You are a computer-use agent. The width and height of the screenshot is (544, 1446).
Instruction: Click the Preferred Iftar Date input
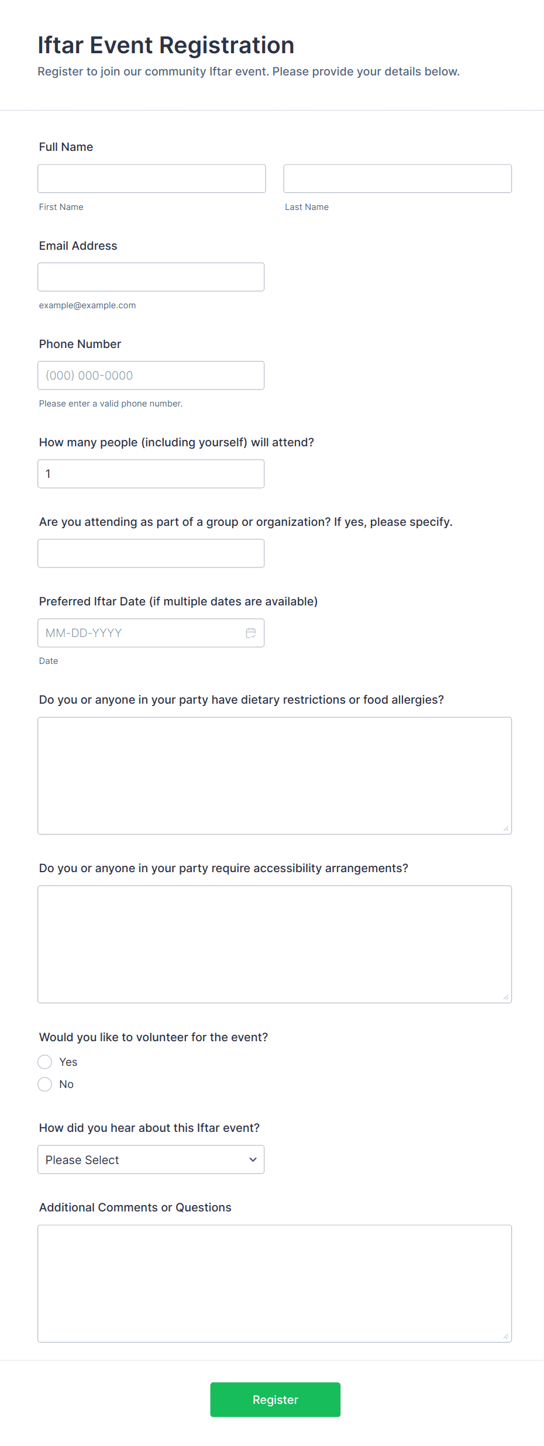(140, 633)
